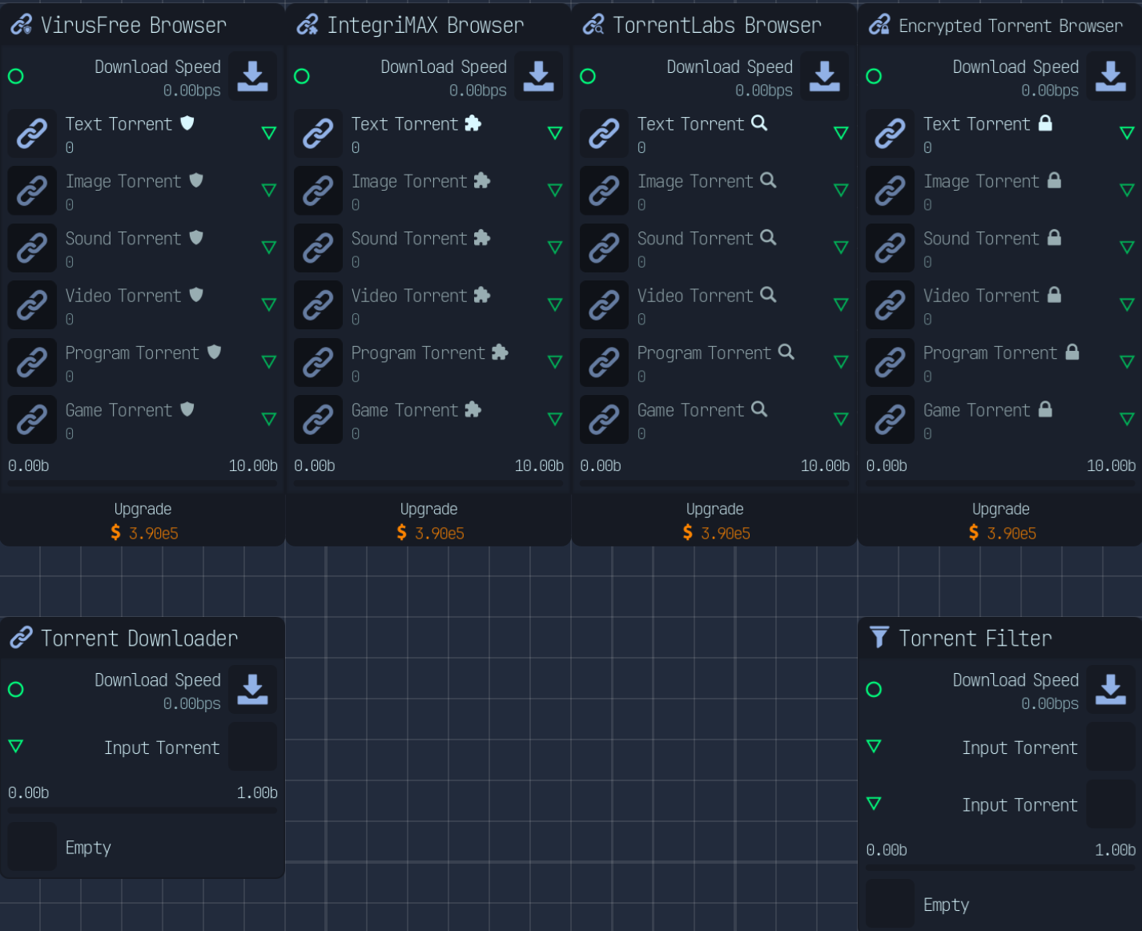Click the Torrent Downloader storage progress bar

pyautogui.click(x=143, y=810)
